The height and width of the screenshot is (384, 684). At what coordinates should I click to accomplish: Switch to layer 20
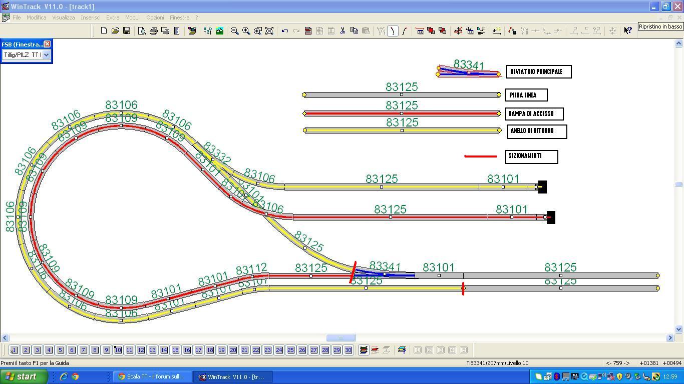point(233,350)
